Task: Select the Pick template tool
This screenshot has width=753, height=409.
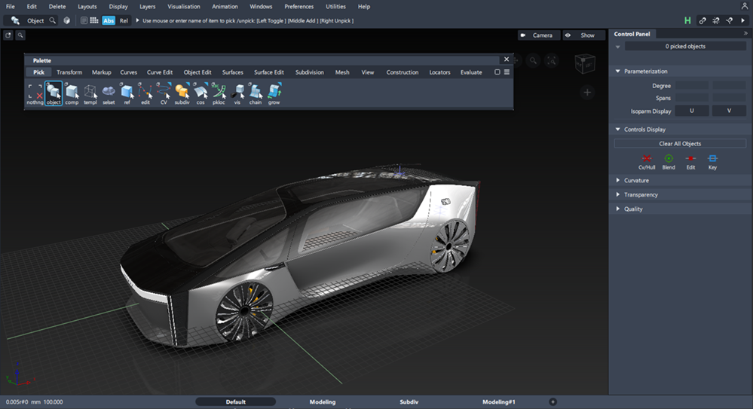Action: 90,93
